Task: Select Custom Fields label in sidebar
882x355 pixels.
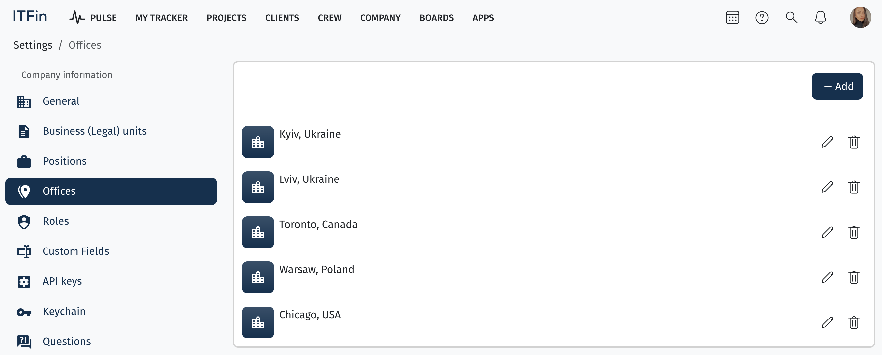Action: click(x=76, y=251)
